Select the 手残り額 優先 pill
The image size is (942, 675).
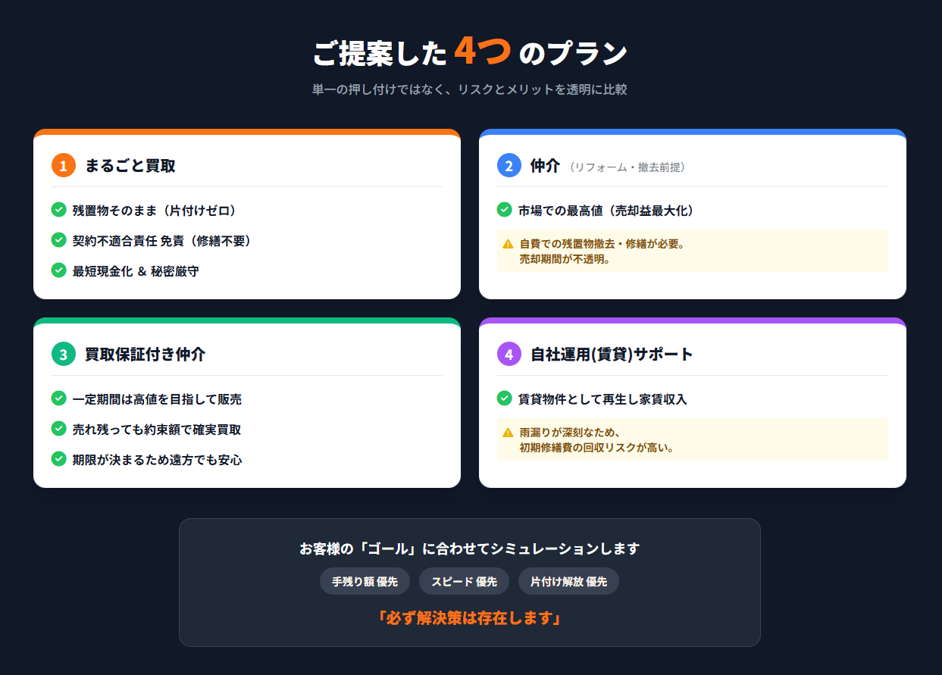(x=365, y=582)
